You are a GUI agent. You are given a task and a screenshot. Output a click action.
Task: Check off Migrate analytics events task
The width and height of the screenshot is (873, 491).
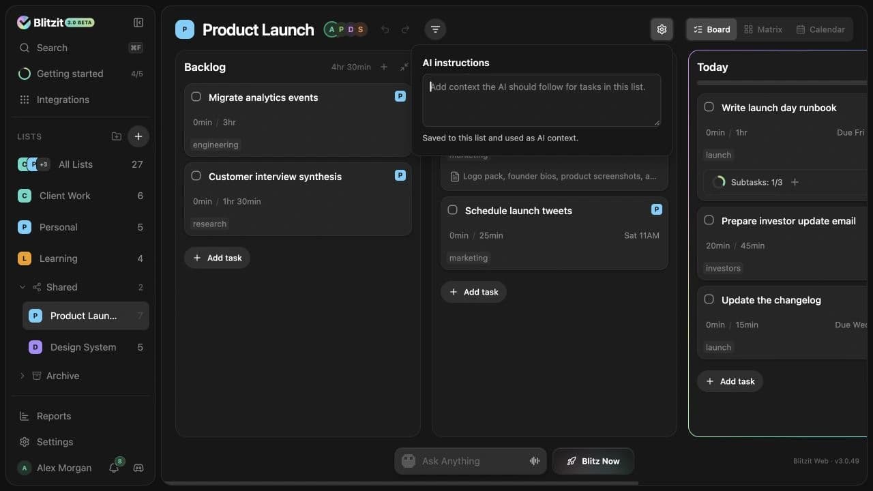point(196,97)
